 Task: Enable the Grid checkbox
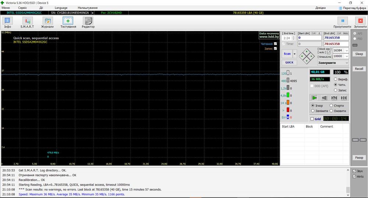pos(312,119)
